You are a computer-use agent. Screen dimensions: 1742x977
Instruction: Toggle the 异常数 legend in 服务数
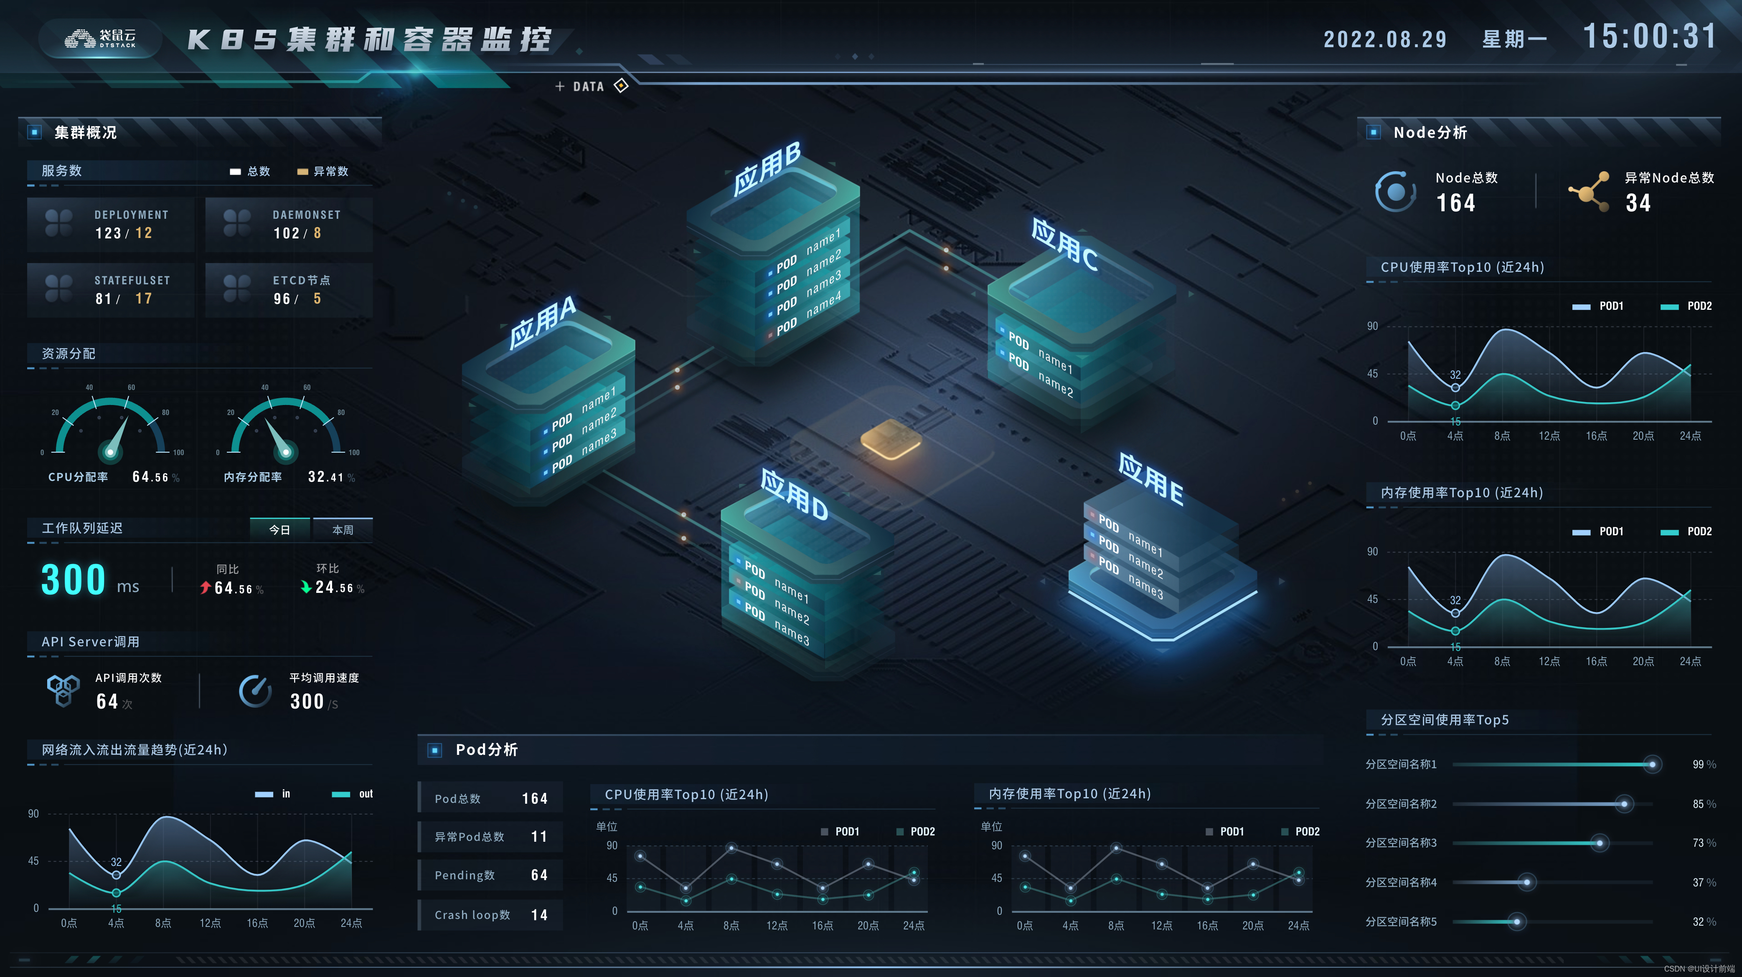coord(323,172)
